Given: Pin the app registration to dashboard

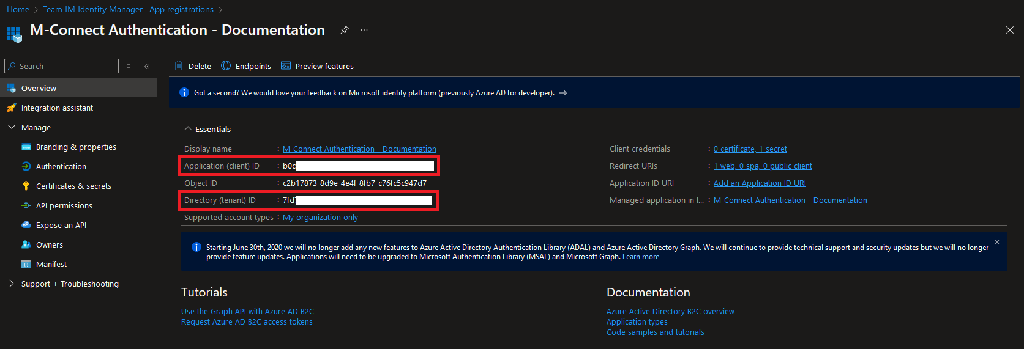Looking at the screenshot, I should [345, 30].
